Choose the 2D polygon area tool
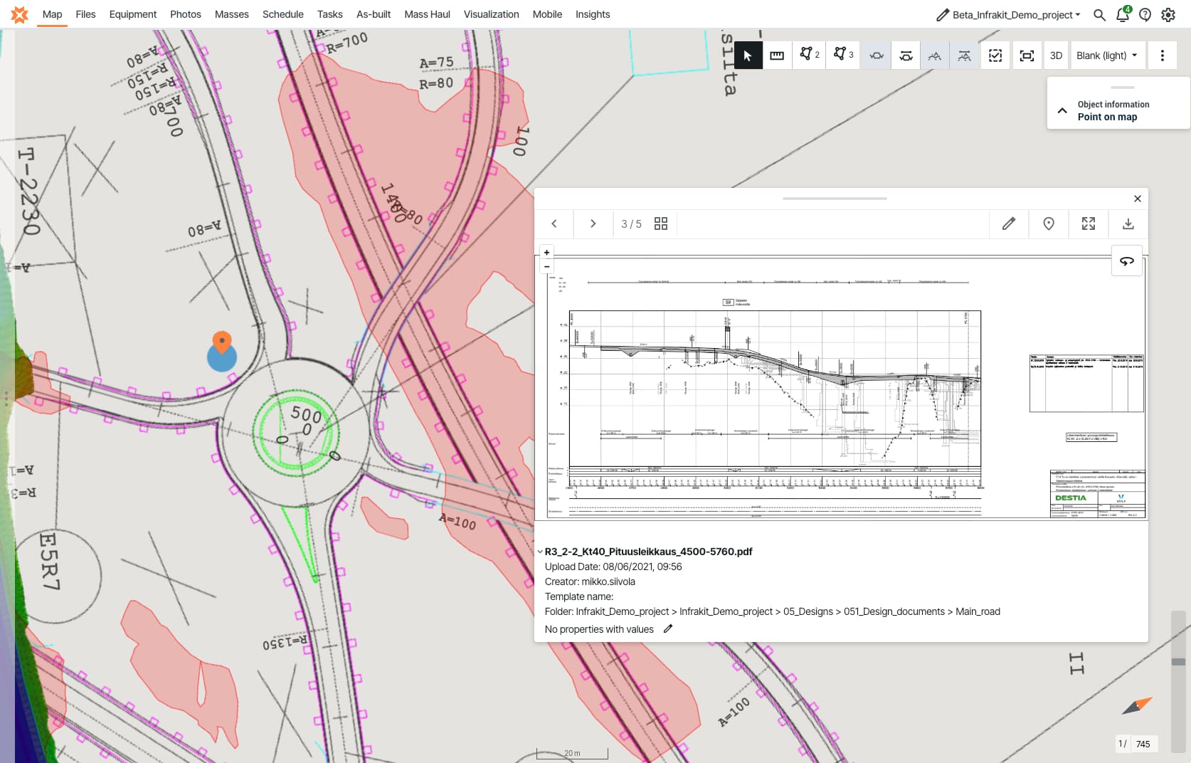 (x=810, y=55)
